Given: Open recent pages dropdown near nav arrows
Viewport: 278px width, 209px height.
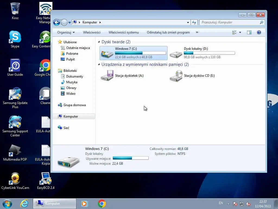Looking at the screenshot, I should pos(69,23).
